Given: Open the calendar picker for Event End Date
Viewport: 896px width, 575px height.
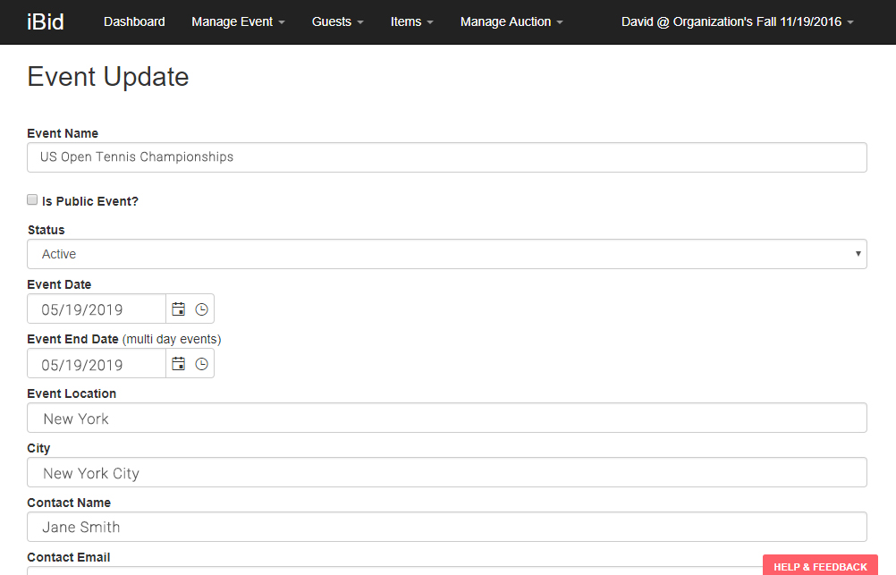Looking at the screenshot, I should (178, 363).
